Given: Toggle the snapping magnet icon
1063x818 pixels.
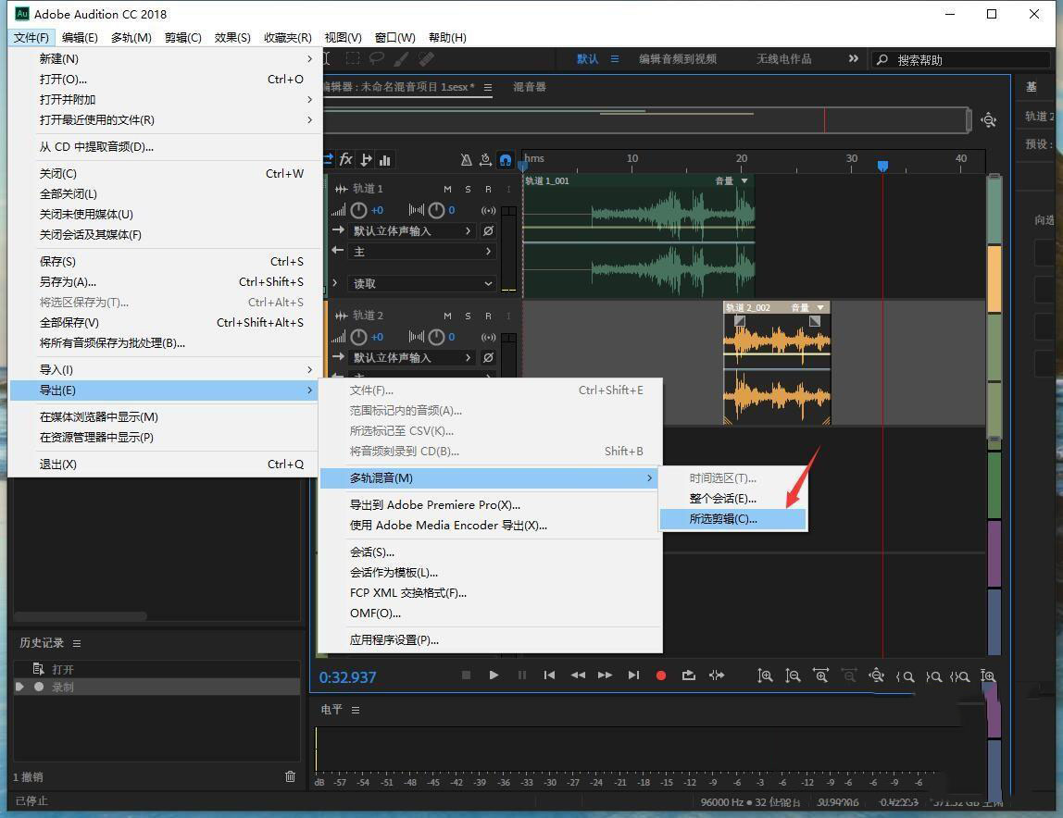Looking at the screenshot, I should (505, 160).
